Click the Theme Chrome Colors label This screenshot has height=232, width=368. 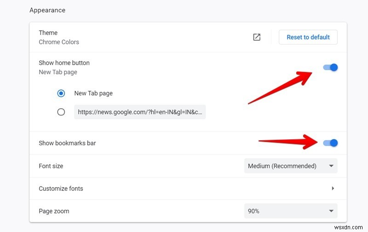pos(59,37)
